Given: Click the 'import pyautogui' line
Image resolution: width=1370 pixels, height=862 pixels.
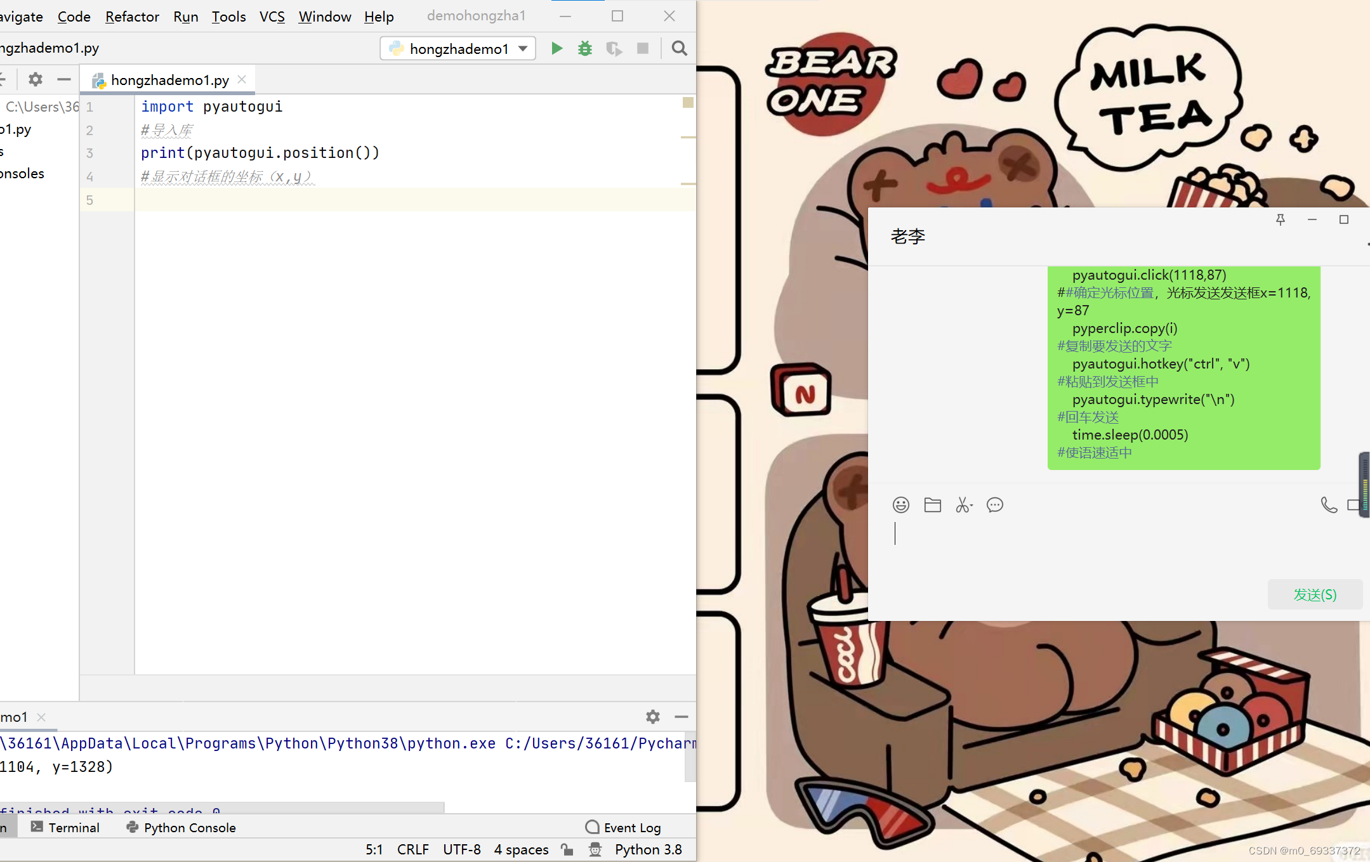Looking at the screenshot, I should [x=211, y=107].
